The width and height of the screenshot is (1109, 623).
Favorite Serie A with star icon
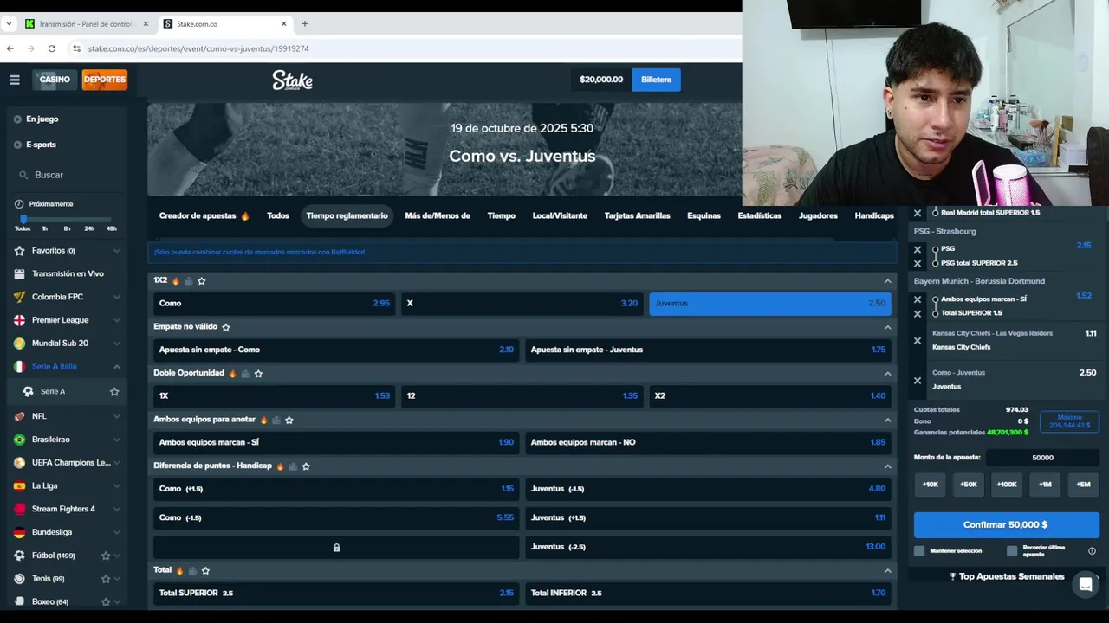114,392
